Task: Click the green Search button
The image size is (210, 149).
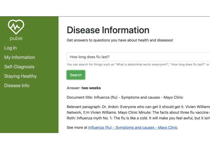Action: point(76,75)
